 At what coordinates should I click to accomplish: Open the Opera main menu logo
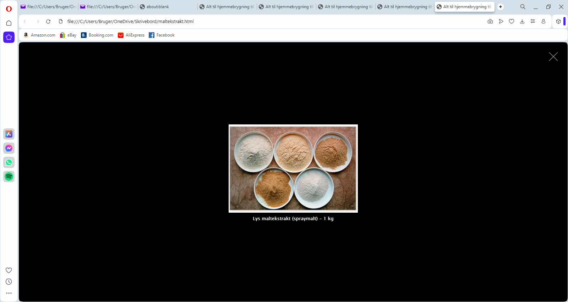point(9,9)
